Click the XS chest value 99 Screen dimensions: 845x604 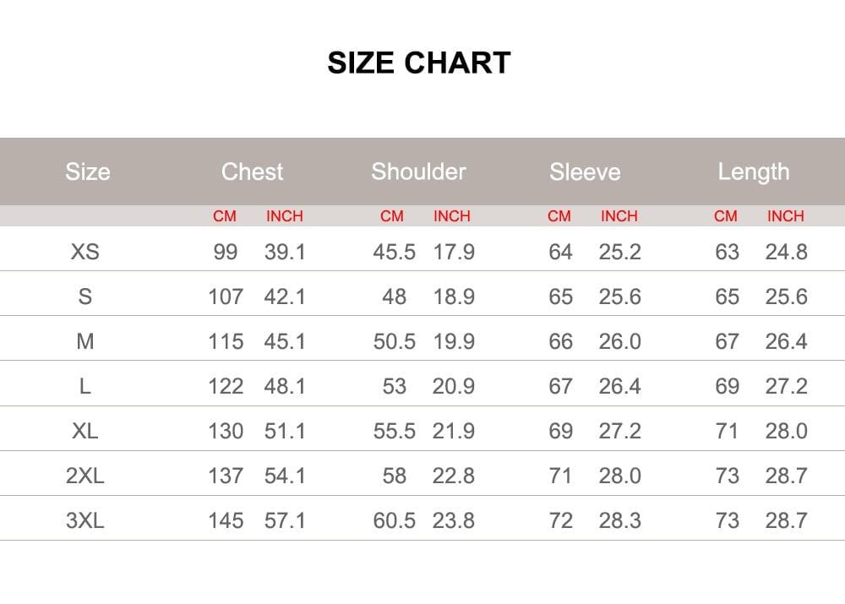(x=226, y=252)
